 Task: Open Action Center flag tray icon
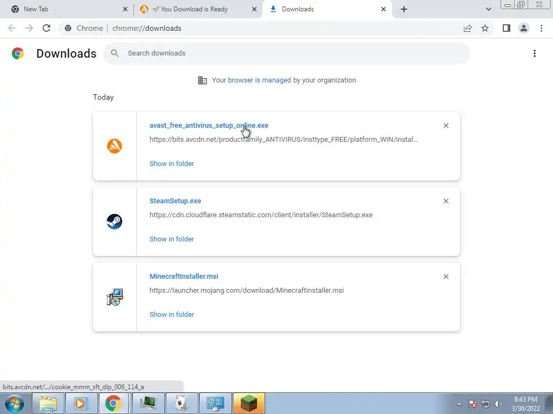pos(473,404)
